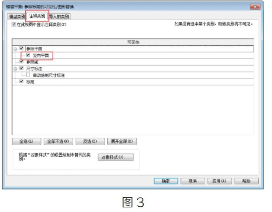Click the 全选 button
Image resolution: width=272 pixels, height=212 pixels.
(26, 142)
